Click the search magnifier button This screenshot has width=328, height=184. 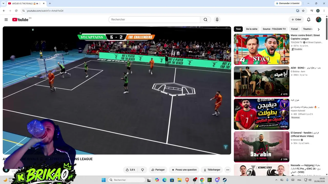[206, 20]
